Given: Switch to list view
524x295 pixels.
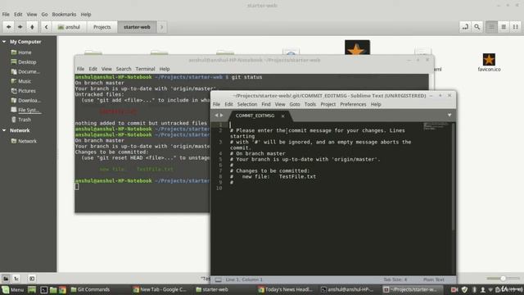Looking at the screenshot, I should pyautogui.click(x=504, y=27).
